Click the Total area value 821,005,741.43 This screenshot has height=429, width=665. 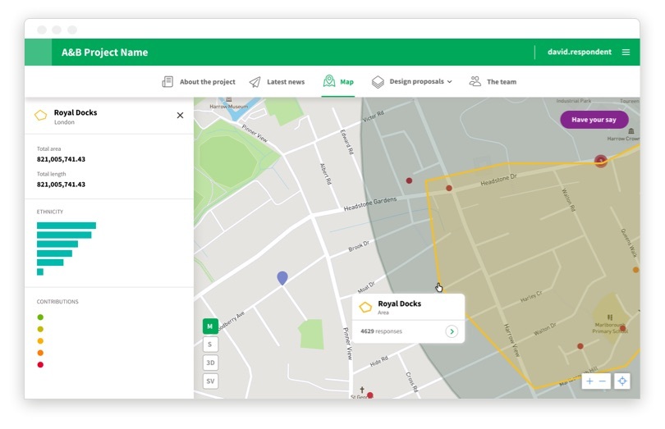click(61, 159)
